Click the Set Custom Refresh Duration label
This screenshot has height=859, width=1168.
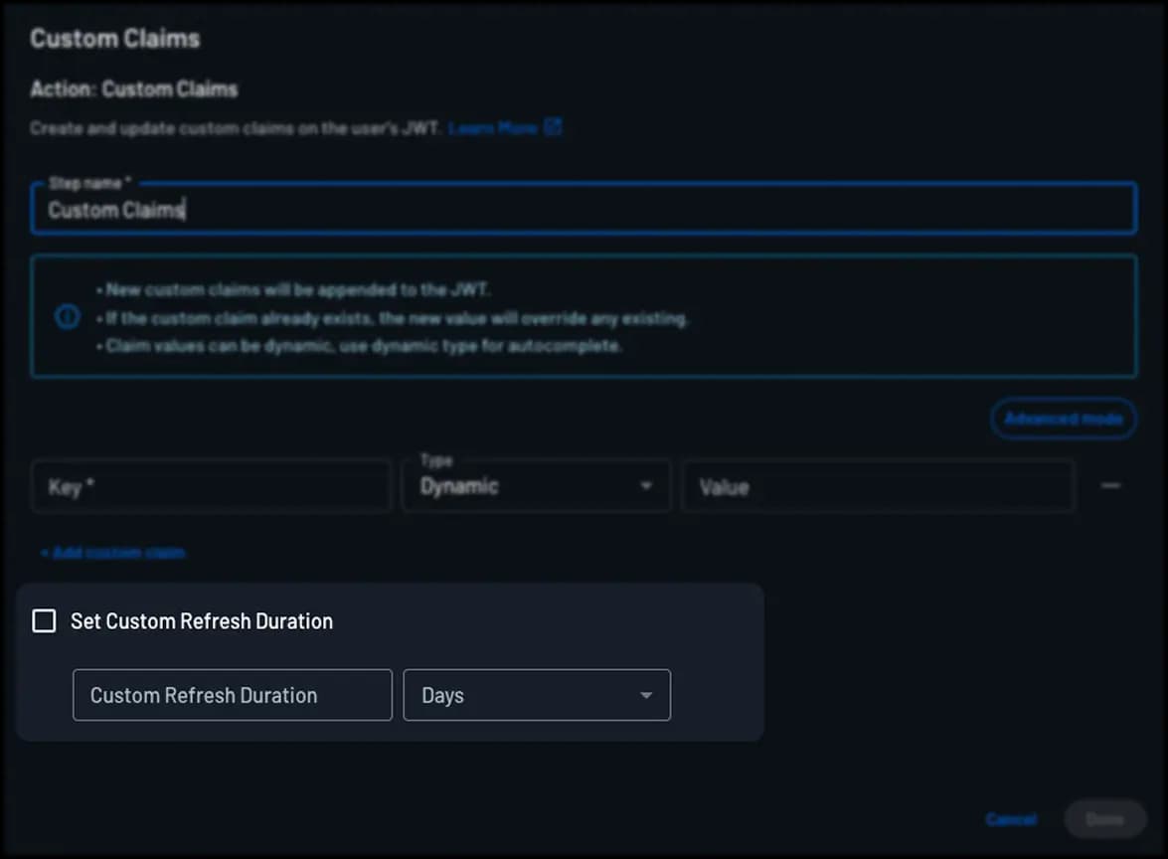coord(201,620)
